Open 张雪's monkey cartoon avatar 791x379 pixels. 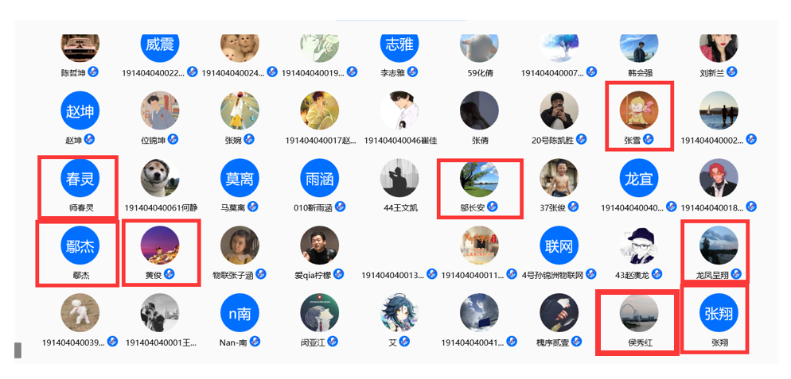(x=639, y=110)
